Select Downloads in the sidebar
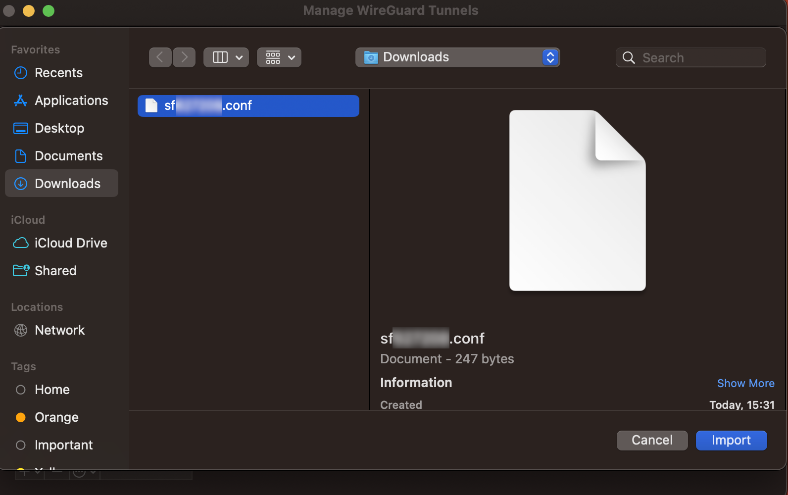788x495 pixels. [x=61, y=184]
